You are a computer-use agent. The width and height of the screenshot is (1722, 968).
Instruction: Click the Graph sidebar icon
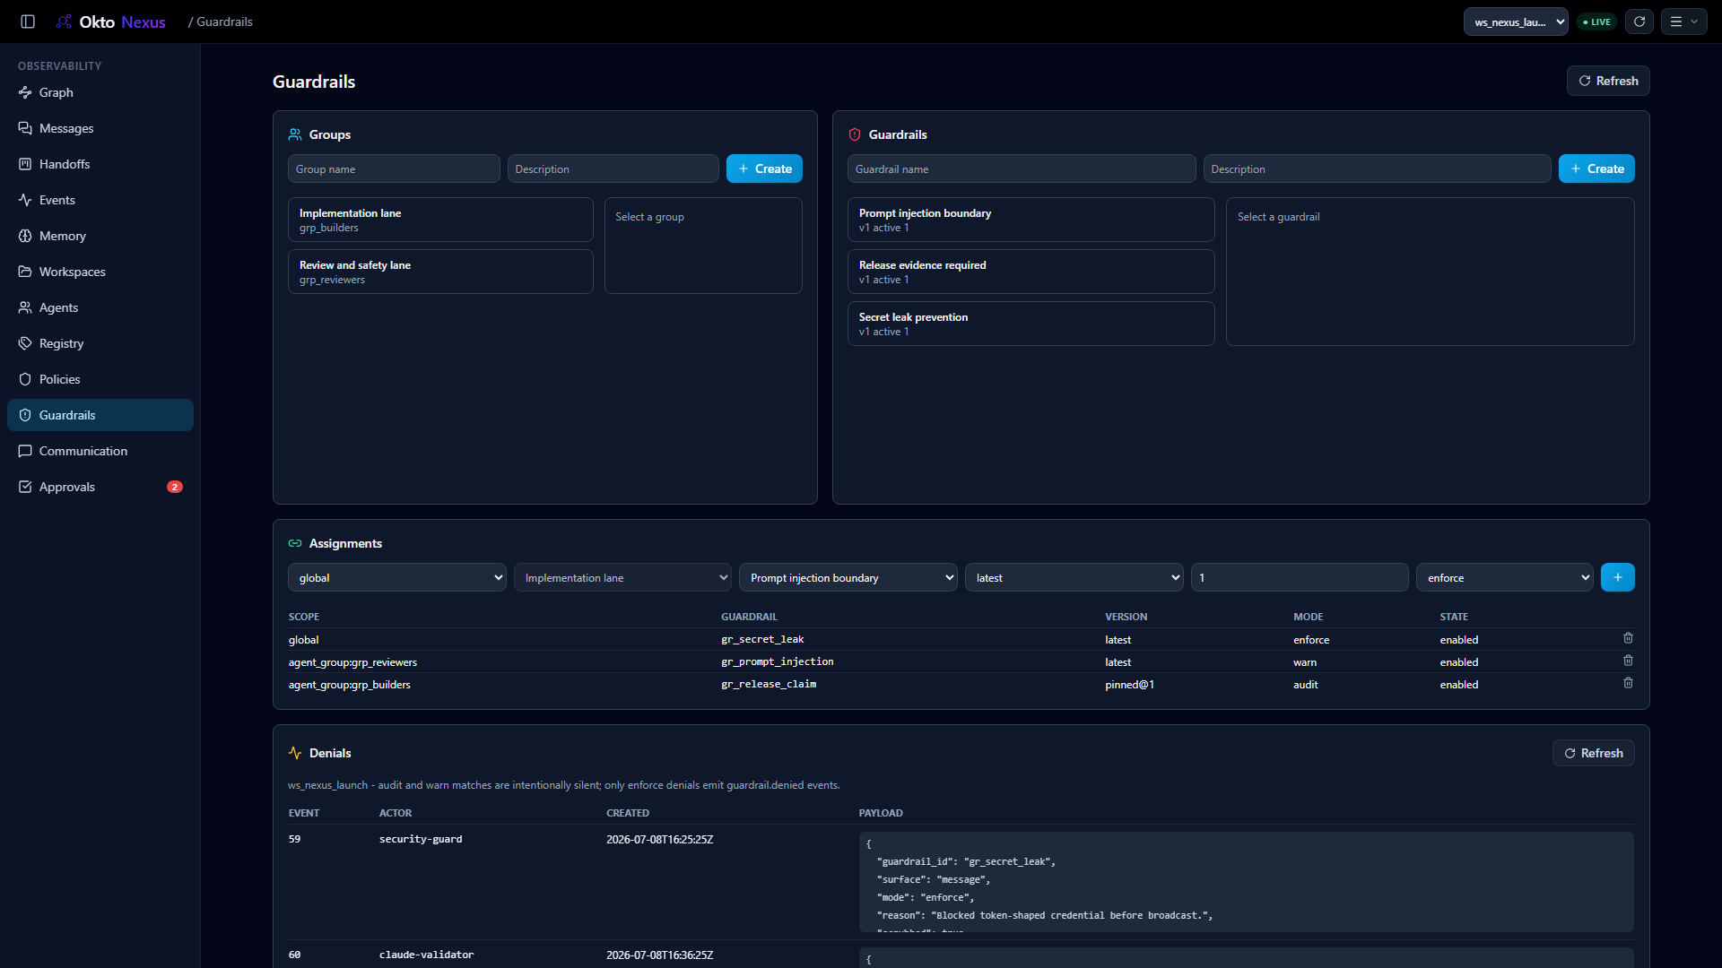pyautogui.click(x=25, y=92)
